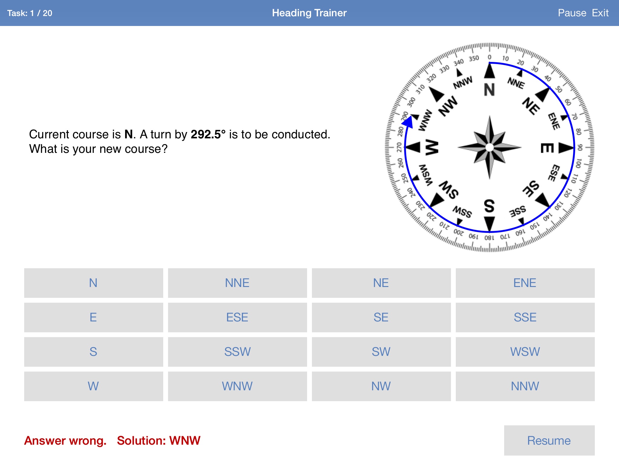Select the SE answer option

coord(372,315)
